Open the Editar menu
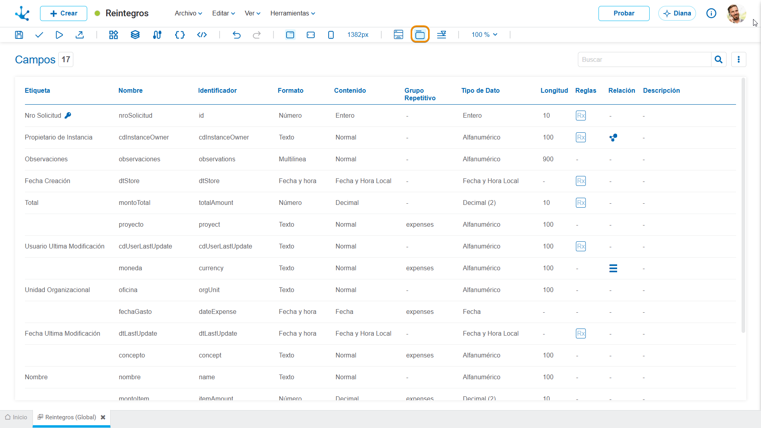Viewport: 761px width, 428px height. coord(224,13)
